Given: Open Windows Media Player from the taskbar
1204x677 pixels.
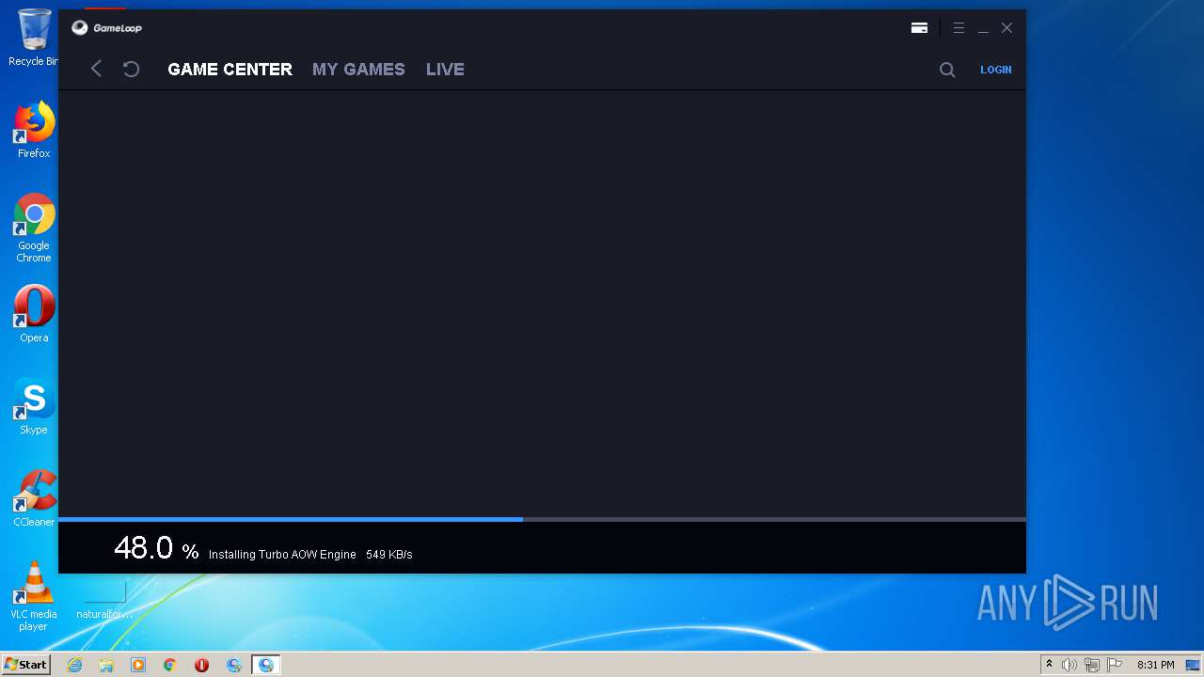Looking at the screenshot, I should 138,665.
